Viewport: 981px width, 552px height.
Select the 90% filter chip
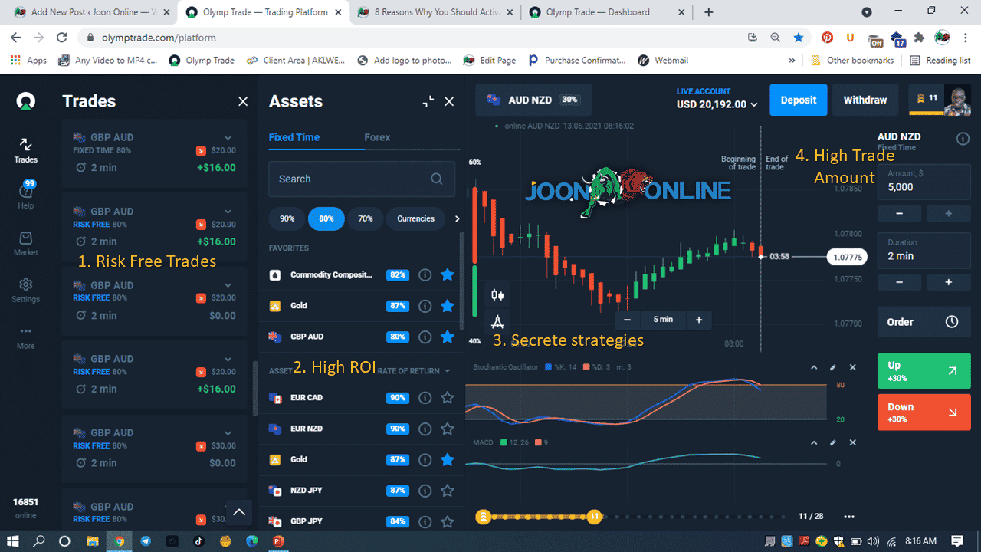(287, 219)
